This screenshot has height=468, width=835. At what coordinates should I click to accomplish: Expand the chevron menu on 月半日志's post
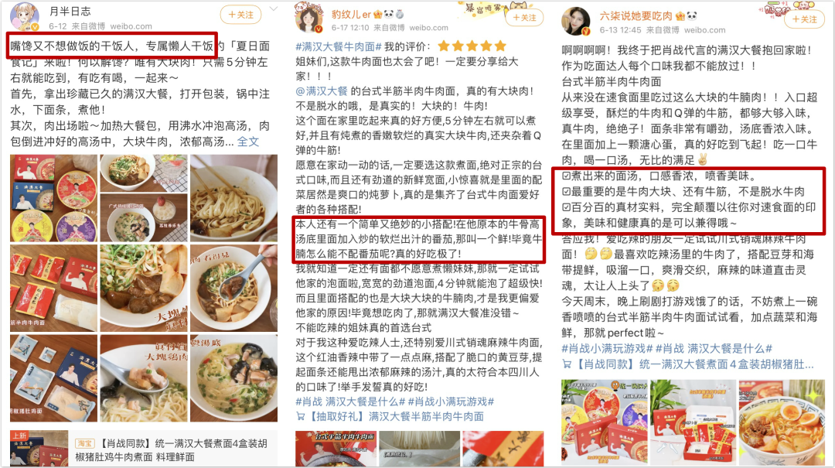coord(273,9)
